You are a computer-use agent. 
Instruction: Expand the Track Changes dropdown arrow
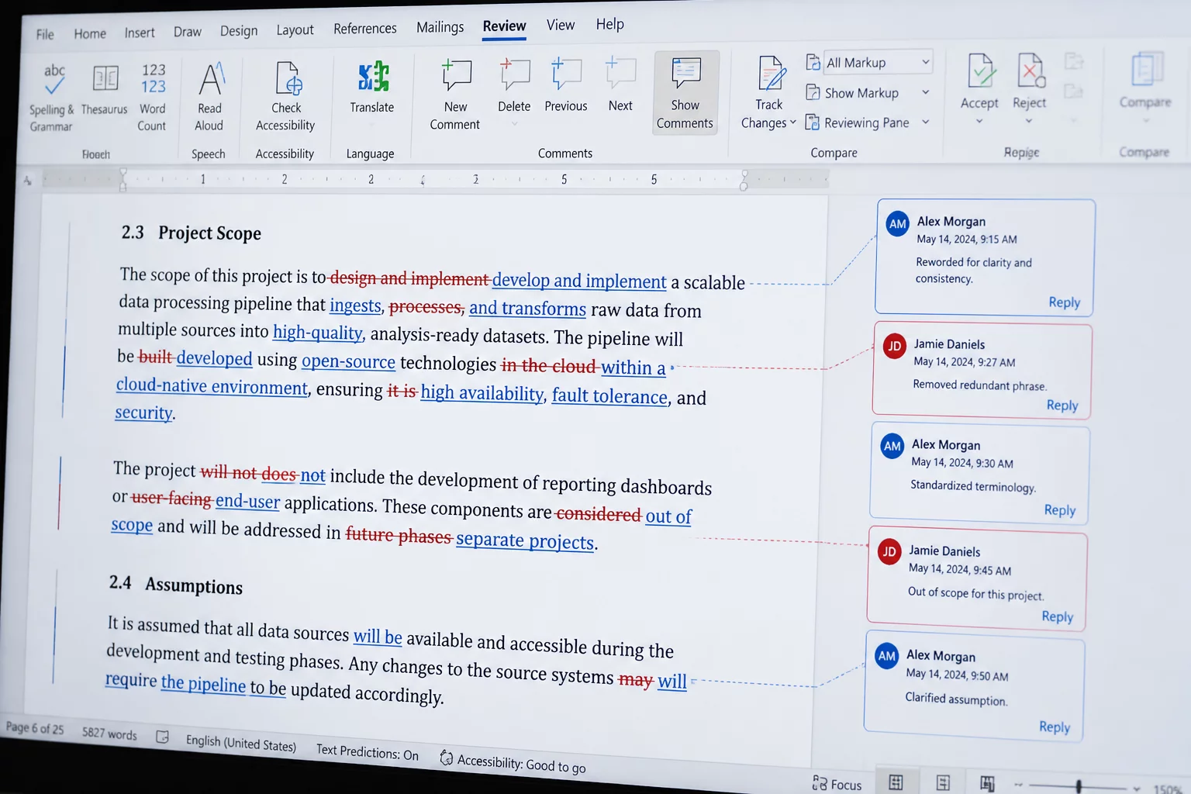[792, 123]
